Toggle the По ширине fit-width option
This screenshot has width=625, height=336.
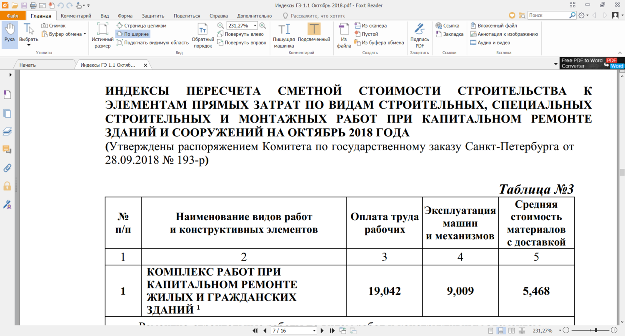[x=132, y=34]
